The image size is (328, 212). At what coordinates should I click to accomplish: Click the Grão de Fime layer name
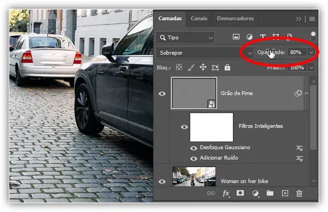click(x=237, y=93)
